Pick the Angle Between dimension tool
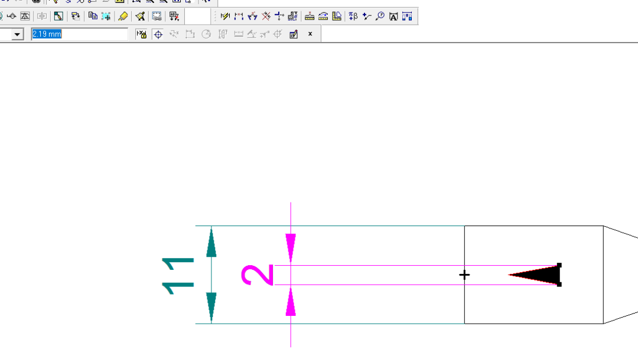The height and width of the screenshot is (359, 638). pyautogui.click(x=252, y=17)
